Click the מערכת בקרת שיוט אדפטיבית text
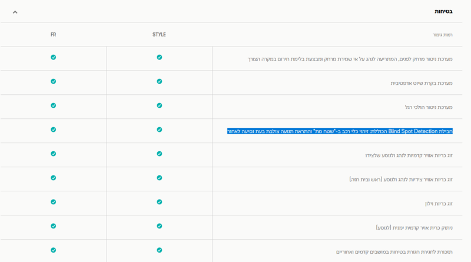 tap(422, 83)
